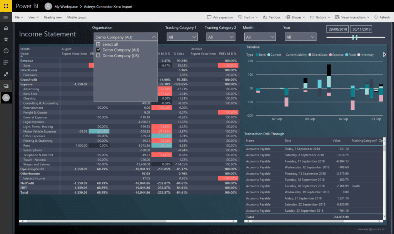Open Favorites star in sidebar
Image resolution: width=394 pixels, height=234 pixels.
pyautogui.click(x=6, y=40)
